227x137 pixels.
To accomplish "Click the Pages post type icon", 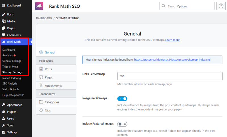I will click(x=41, y=77).
